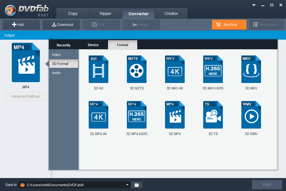Click the Output header label
The height and width of the screenshot is (191, 286).
(x=9, y=35)
